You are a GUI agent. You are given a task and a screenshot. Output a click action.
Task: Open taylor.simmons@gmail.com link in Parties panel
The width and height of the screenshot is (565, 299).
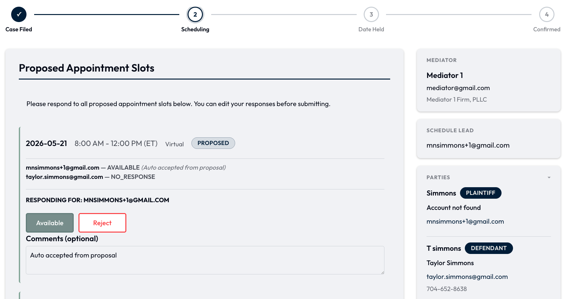click(x=467, y=277)
